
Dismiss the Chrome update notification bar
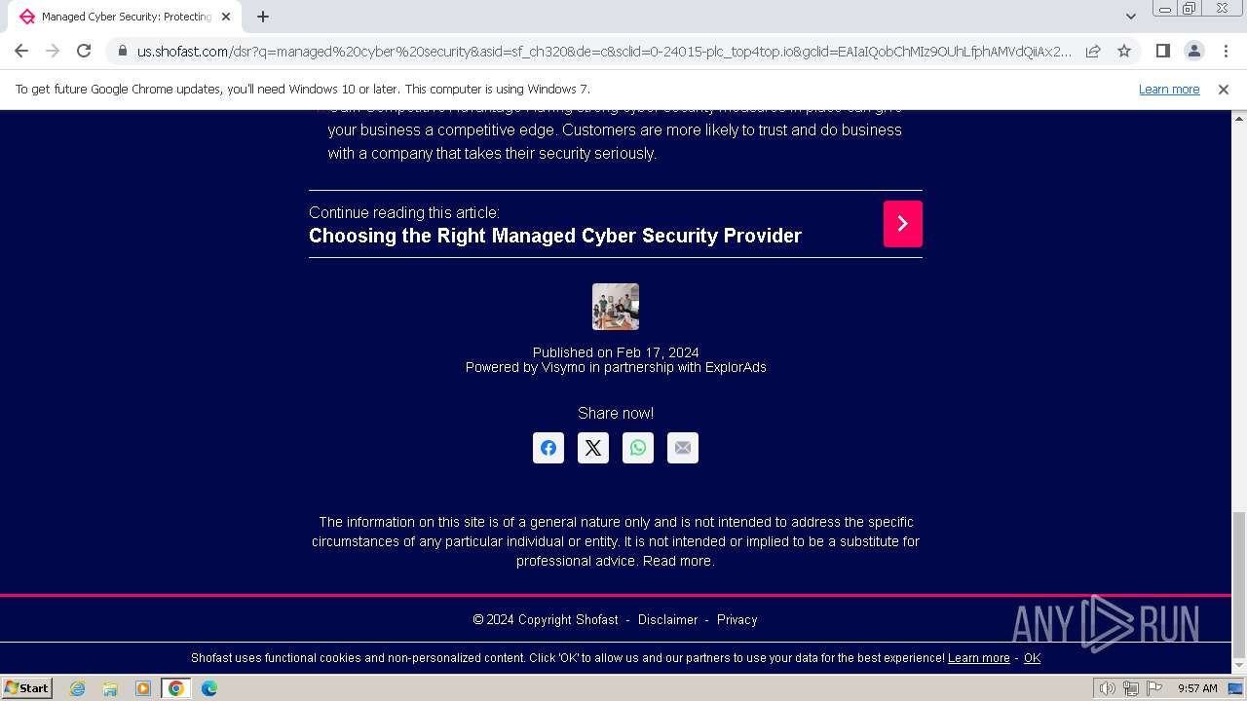[x=1224, y=90]
